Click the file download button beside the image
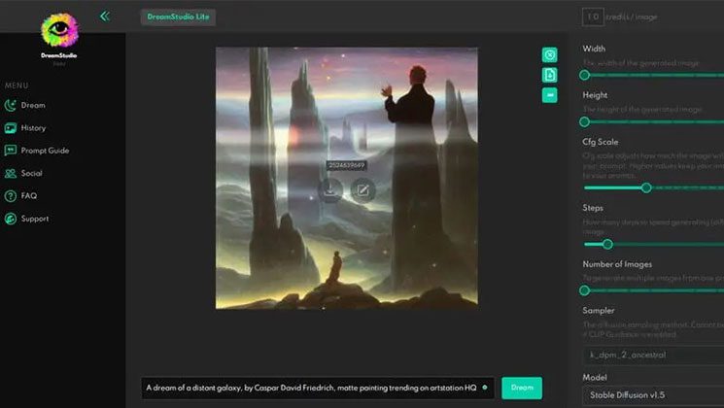The width and height of the screenshot is (724, 408). pos(549,75)
